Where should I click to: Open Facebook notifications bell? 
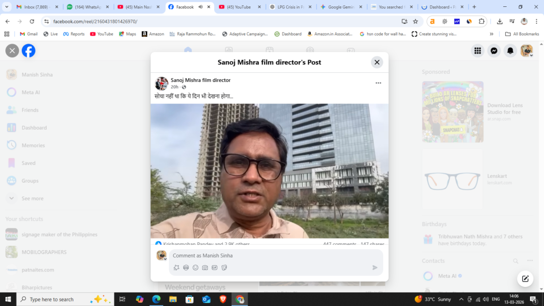click(510, 50)
